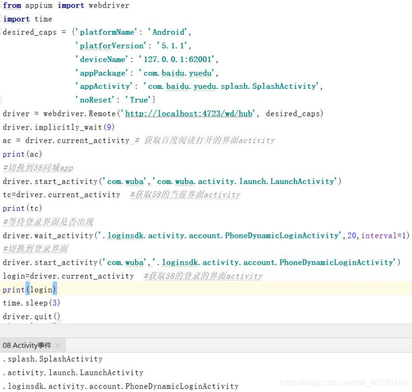Click the 'tc=driver.current_activity' code
The height and width of the screenshot is (392, 412).
click(62, 195)
